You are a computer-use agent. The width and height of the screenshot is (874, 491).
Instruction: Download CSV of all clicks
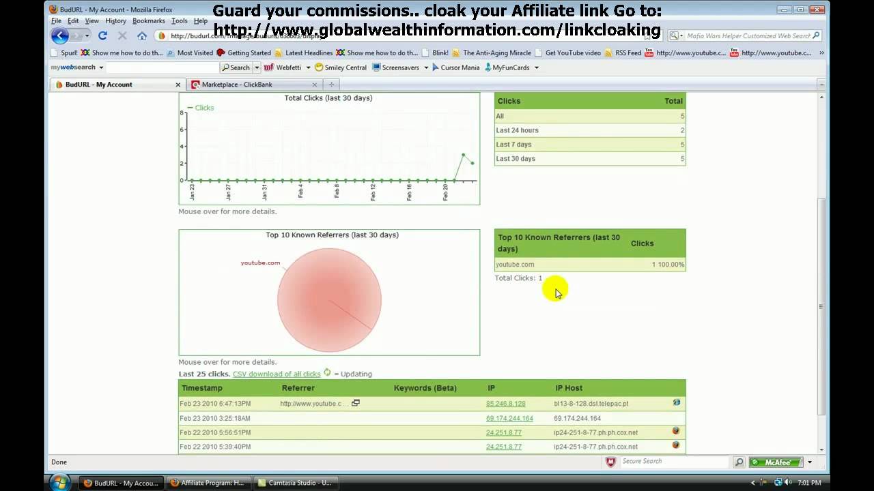pyautogui.click(x=277, y=374)
